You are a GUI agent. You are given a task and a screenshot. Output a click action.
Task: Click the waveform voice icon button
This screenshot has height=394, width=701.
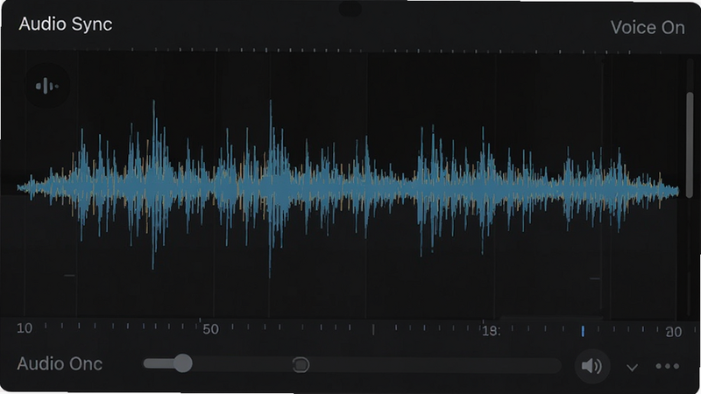pos(47,86)
